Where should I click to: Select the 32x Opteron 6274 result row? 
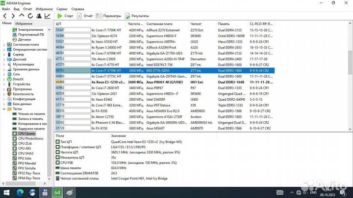165,36
